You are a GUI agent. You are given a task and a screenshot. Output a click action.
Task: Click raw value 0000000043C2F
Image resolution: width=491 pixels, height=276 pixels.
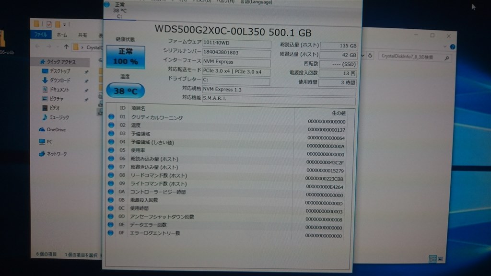[x=325, y=162]
